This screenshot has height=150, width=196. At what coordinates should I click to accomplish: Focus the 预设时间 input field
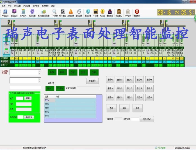(20, 117)
